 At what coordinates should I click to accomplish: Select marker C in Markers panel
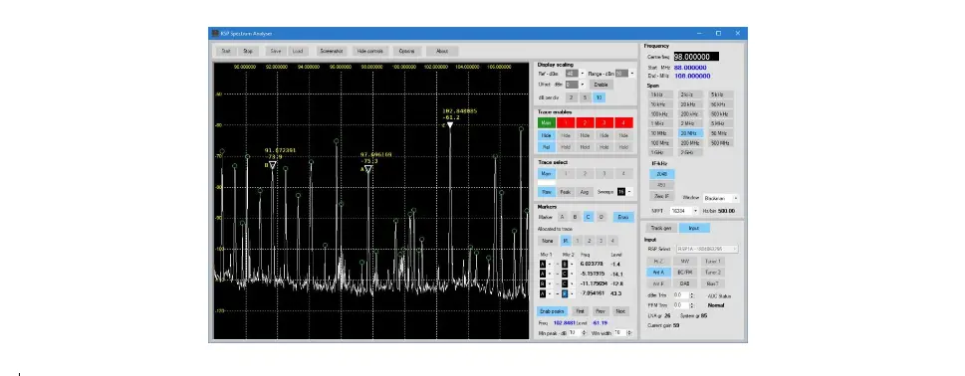[589, 217]
